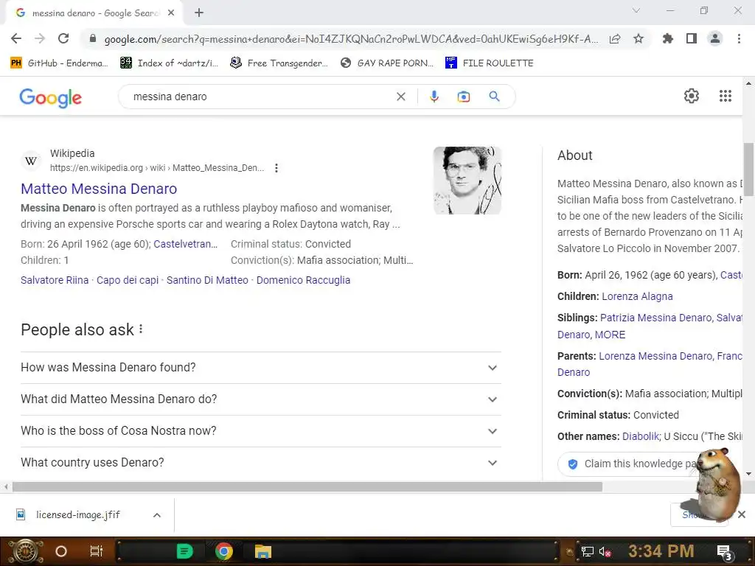Click the muted volume tray icon

pos(605,551)
